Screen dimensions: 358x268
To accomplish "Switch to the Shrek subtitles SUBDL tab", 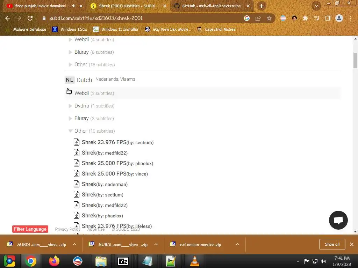I will coord(128,6).
